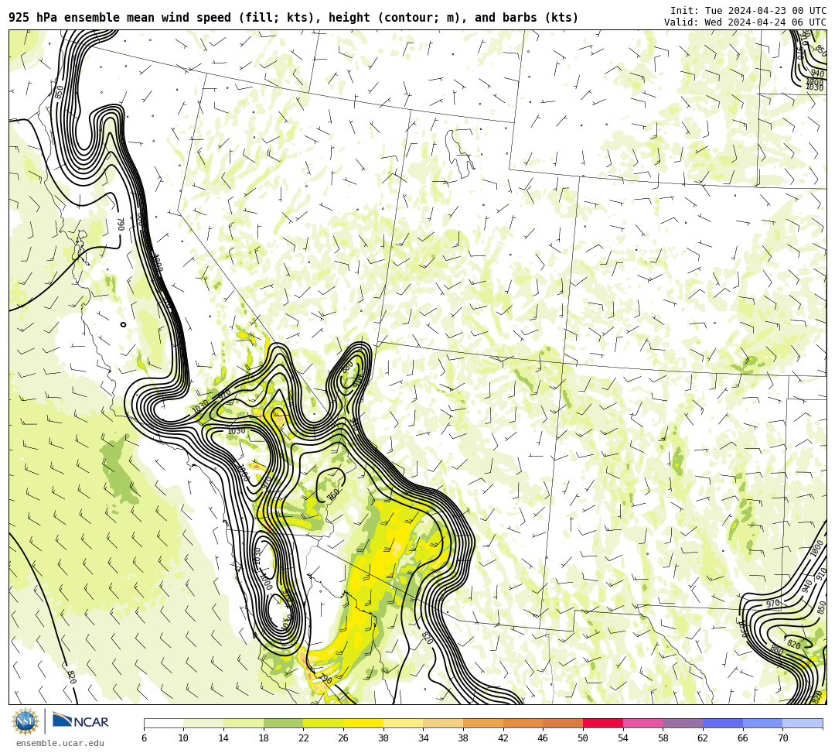Click the light blue above-70 kts colorbar segment
835x753 pixels.
click(x=803, y=723)
